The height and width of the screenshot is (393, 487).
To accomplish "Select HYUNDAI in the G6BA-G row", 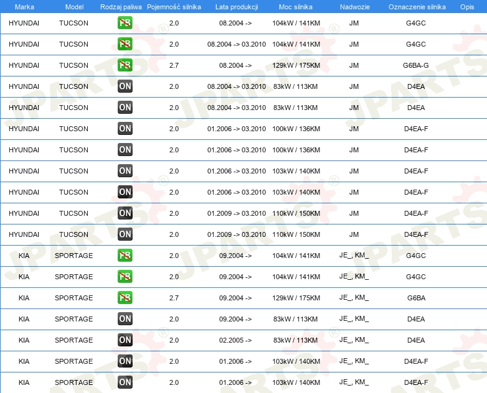I will click(24, 65).
